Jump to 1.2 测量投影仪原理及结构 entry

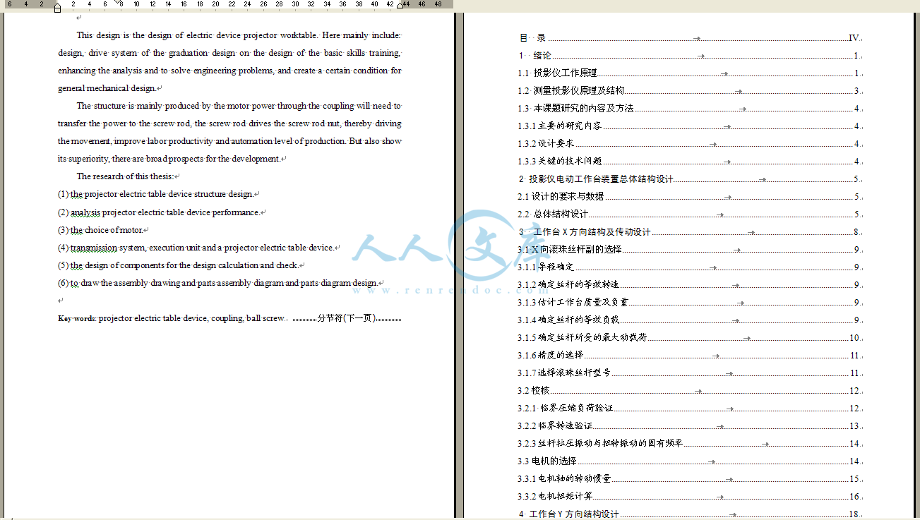click(690, 91)
